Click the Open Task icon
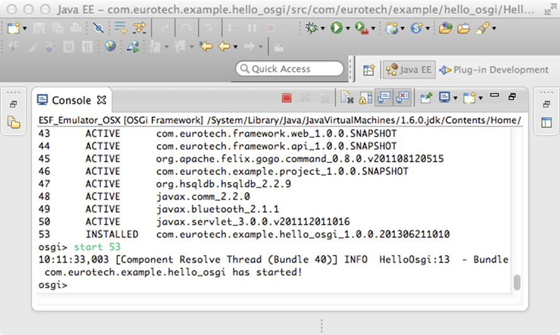 [464, 28]
